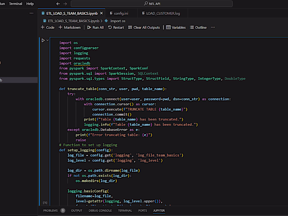Open the Terminal menu

tap(16, 4)
